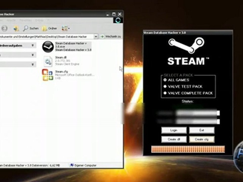The image size is (243, 182).
Task: Minimize the Explorer window
Action: (x=108, y=15)
